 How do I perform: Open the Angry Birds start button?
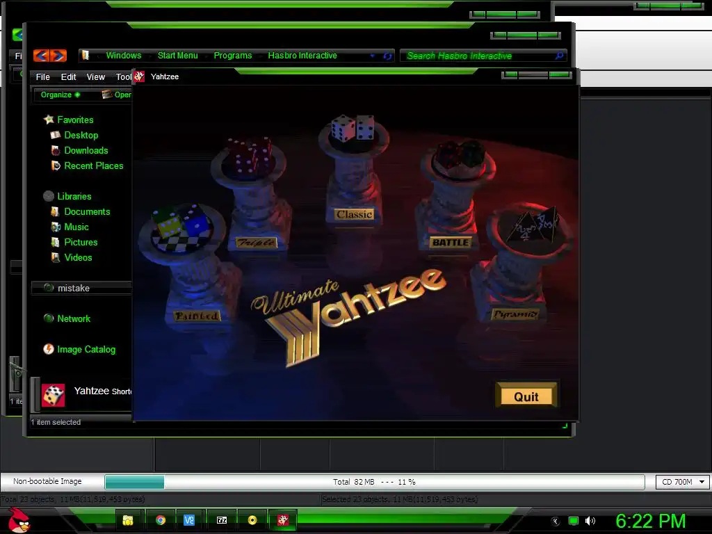pos(18,520)
